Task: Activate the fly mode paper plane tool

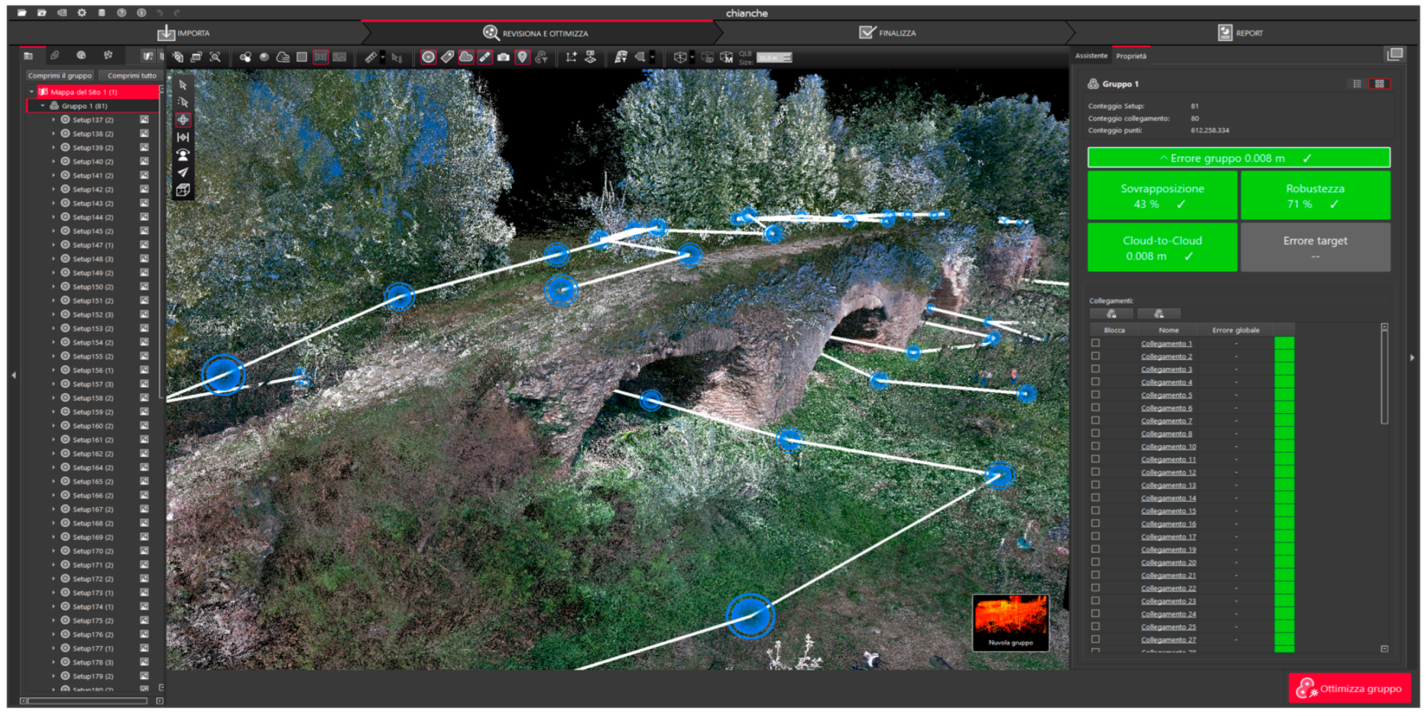Action: tap(183, 172)
